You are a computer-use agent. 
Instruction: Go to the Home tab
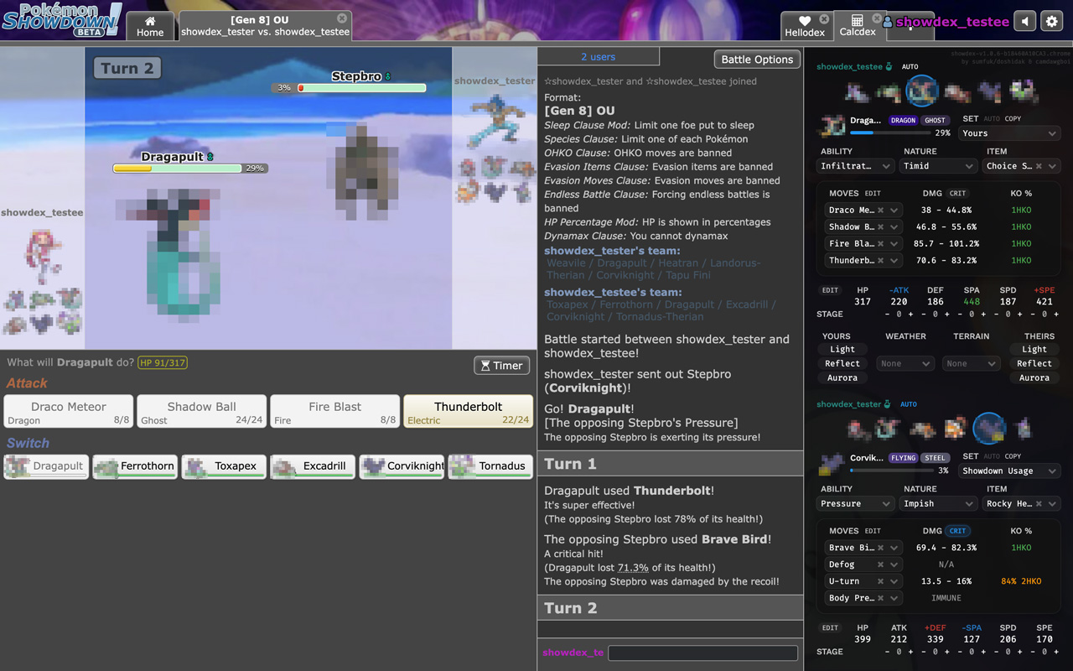pos(150,26)
